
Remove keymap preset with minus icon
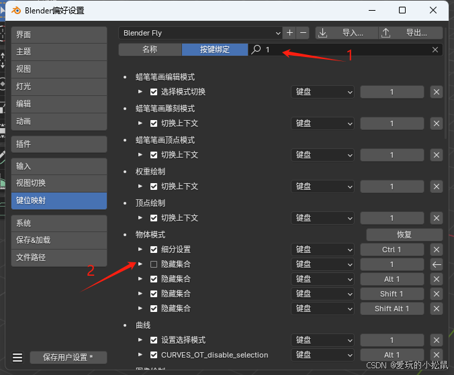tap(303, 33)
